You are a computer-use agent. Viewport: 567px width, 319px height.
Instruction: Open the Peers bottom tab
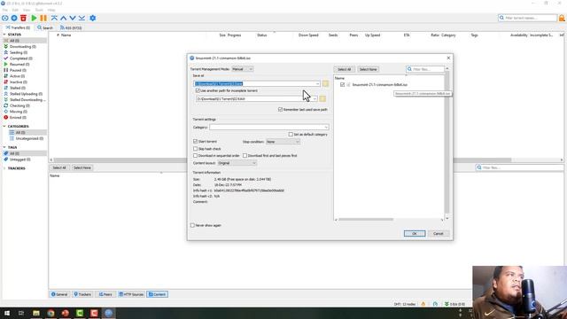105,294
